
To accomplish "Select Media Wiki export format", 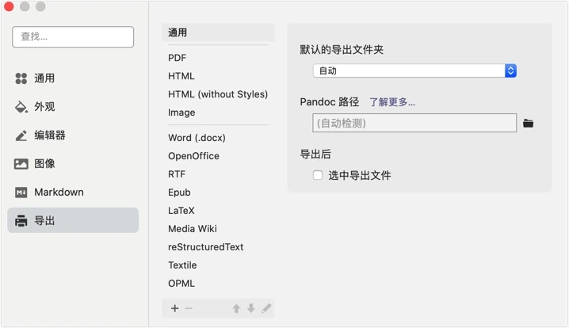I will pyautogui.click(x=218, y=229).
